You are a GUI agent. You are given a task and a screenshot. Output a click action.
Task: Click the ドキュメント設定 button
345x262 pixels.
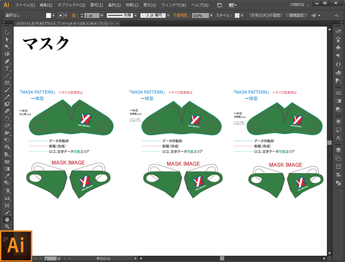[266, 16]
